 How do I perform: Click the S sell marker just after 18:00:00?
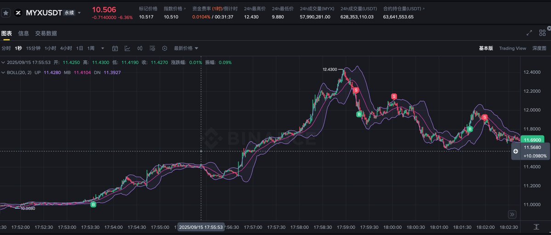394,97
